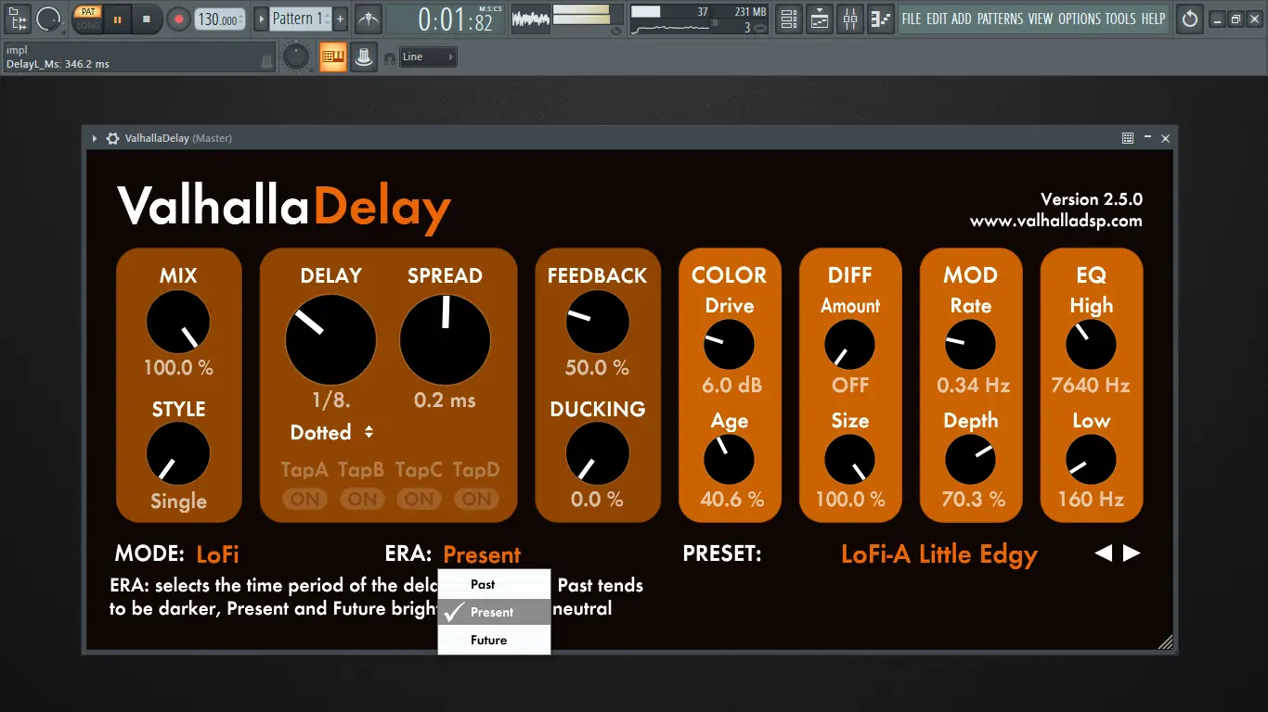
Task: Click the ERA Present selector
Action: pos(482,554)
